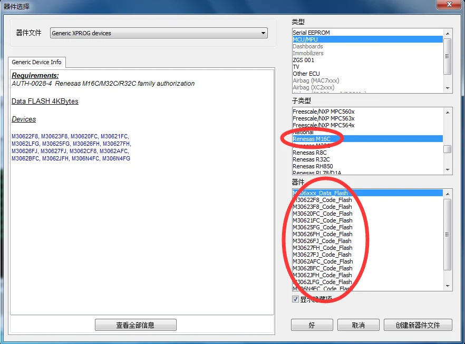Click the down arrow on 类型 scrollbar
The height and width of the screenshot is (344, 465).
(447, 89)
